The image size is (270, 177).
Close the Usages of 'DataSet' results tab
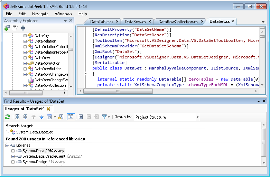(x=48, y=109)
